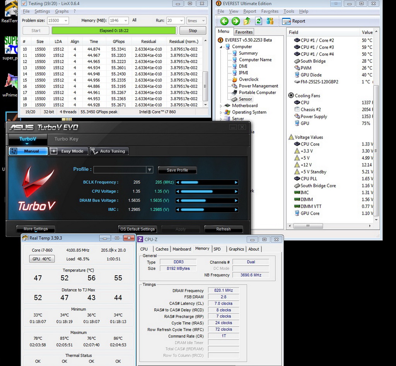Click the up-one-level folder icon in EVEREST
The height and width of the screenshot is (366, 396).
click(247, 21)
